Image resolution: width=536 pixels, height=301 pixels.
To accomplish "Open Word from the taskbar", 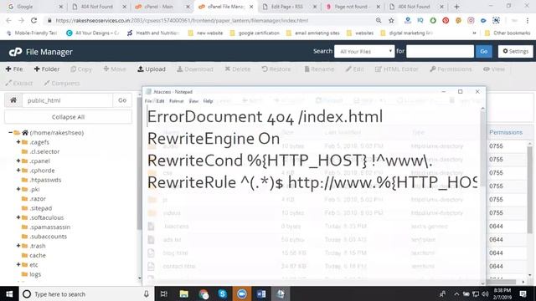I will coord(261,293).
